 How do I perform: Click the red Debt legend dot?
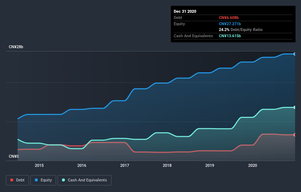[12, 180]
